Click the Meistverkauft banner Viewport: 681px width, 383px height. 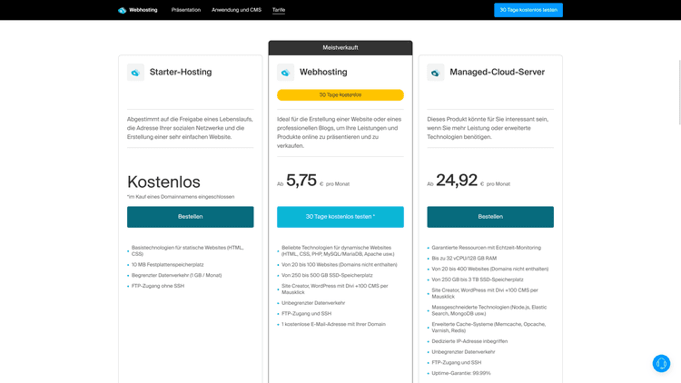click(340, 48)
